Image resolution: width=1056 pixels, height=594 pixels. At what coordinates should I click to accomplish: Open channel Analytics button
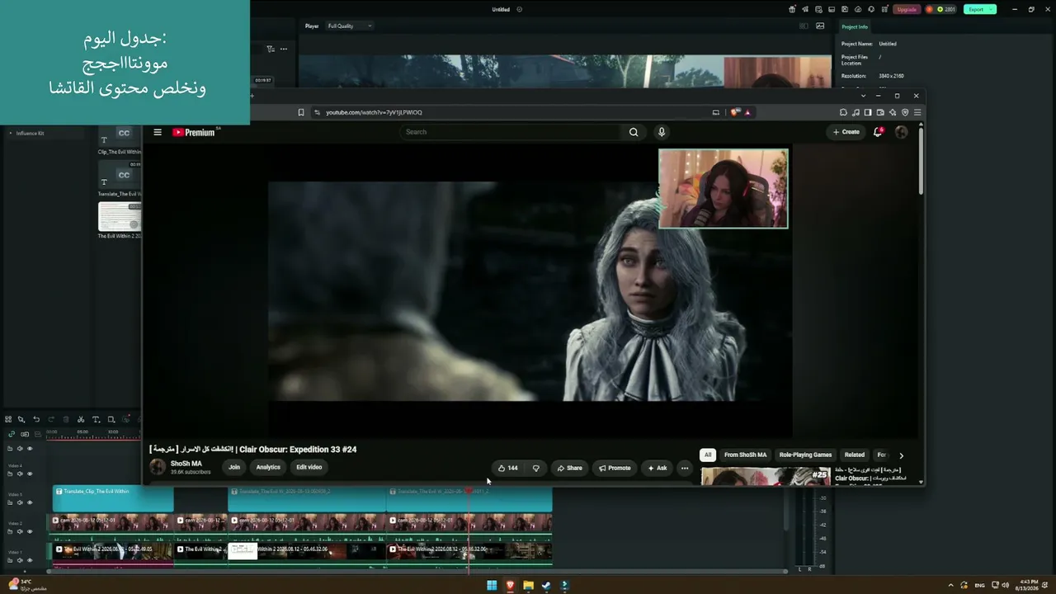268,467
